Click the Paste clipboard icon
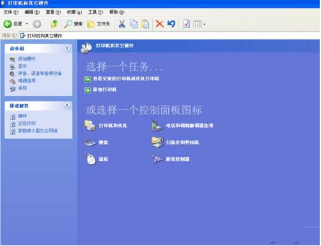 [145, 24]
